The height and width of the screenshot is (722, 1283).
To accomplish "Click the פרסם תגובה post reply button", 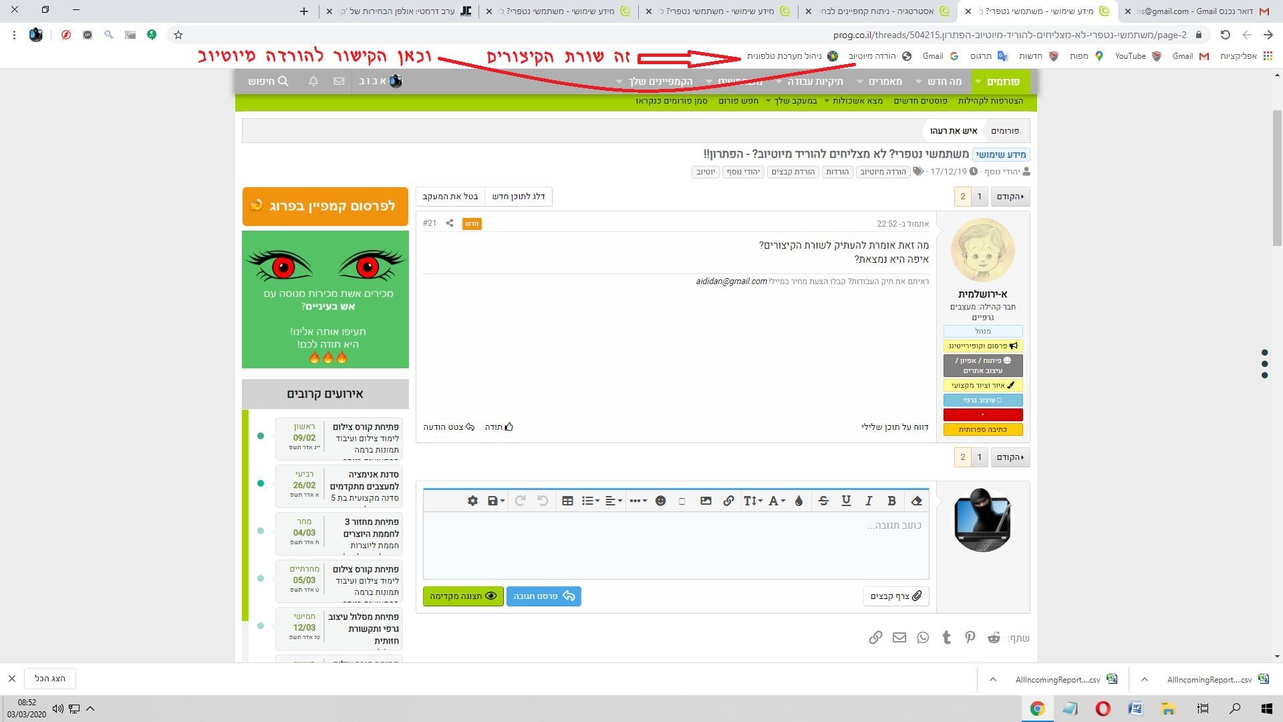I will coord(543,596).
